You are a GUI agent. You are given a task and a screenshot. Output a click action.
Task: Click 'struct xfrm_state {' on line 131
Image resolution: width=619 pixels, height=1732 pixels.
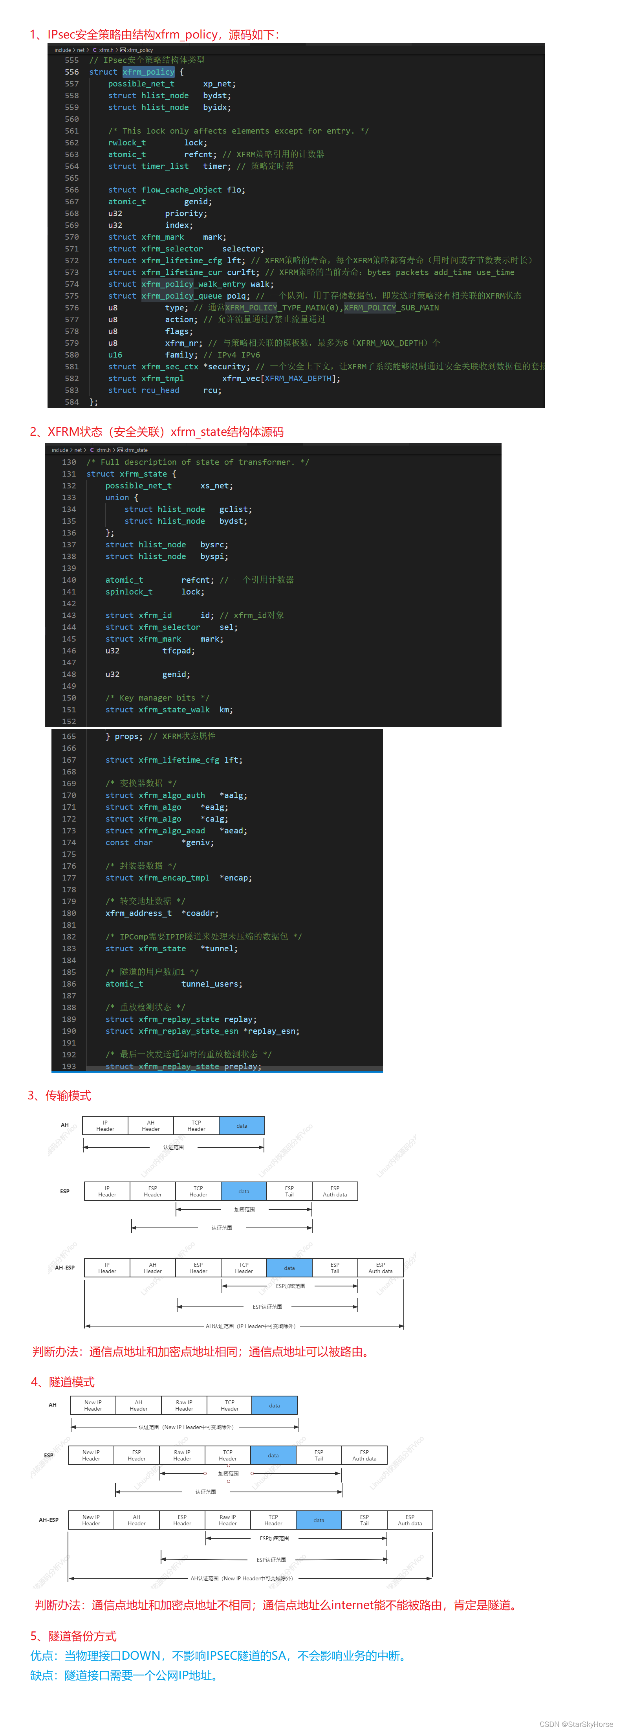point(131,474)
